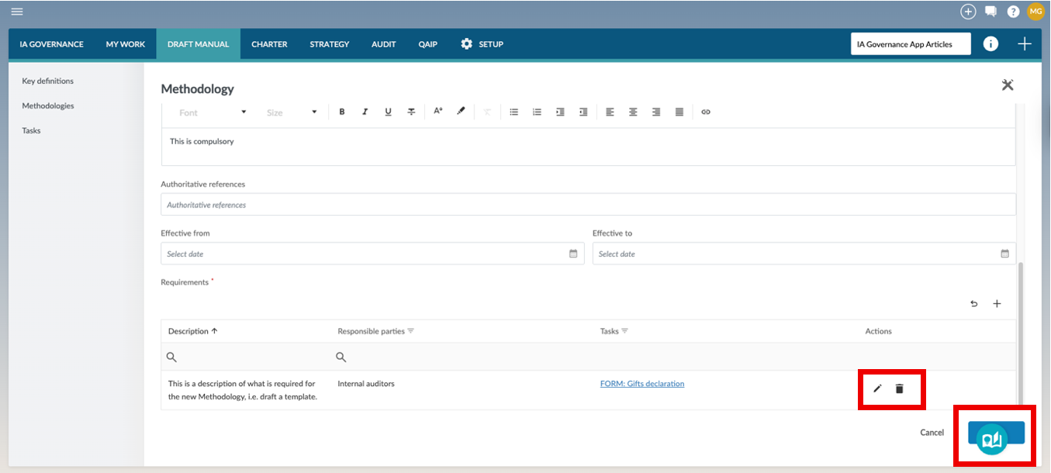Switch to MY WORK tab

pyautogui.click(x=126, y=44)
